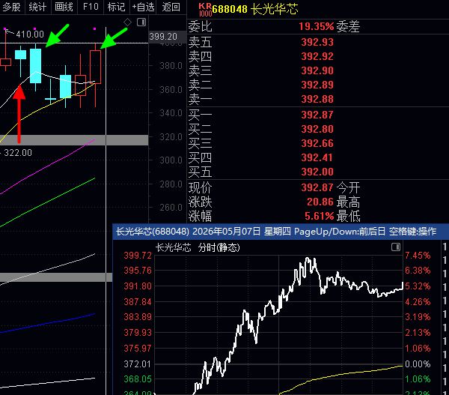
Task: Open the 统计 statistics menu
Action: 37,7
